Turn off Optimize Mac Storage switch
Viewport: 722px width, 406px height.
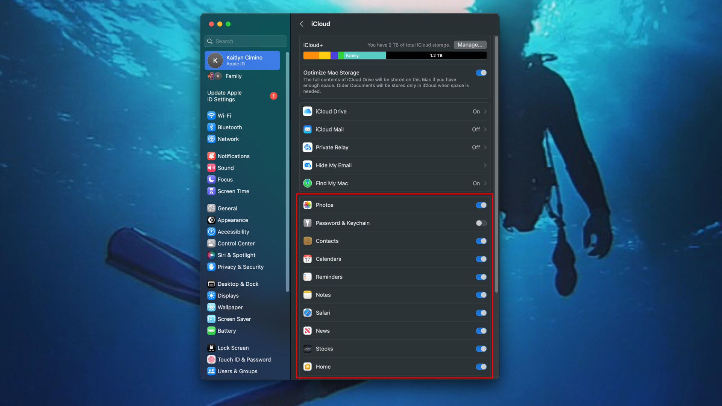[x=481, y=73]
